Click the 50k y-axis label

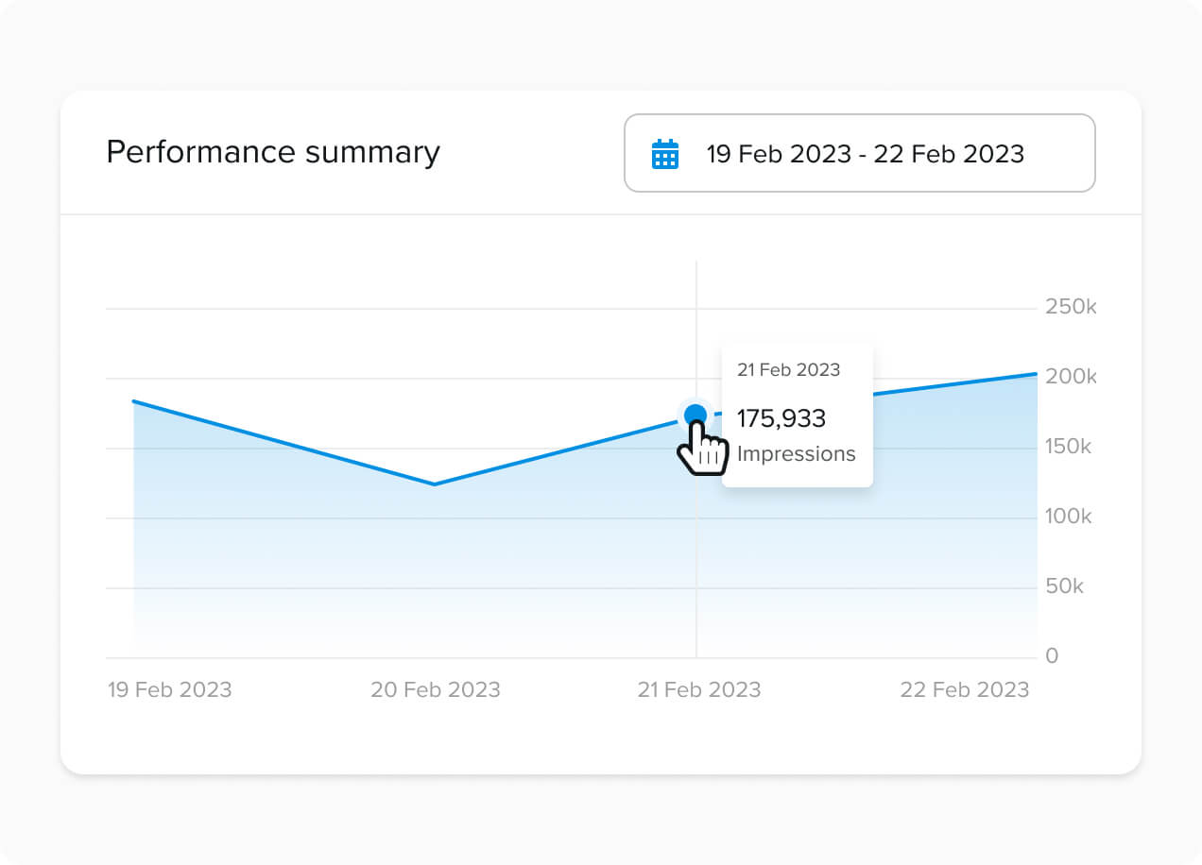coord(1064,586)
